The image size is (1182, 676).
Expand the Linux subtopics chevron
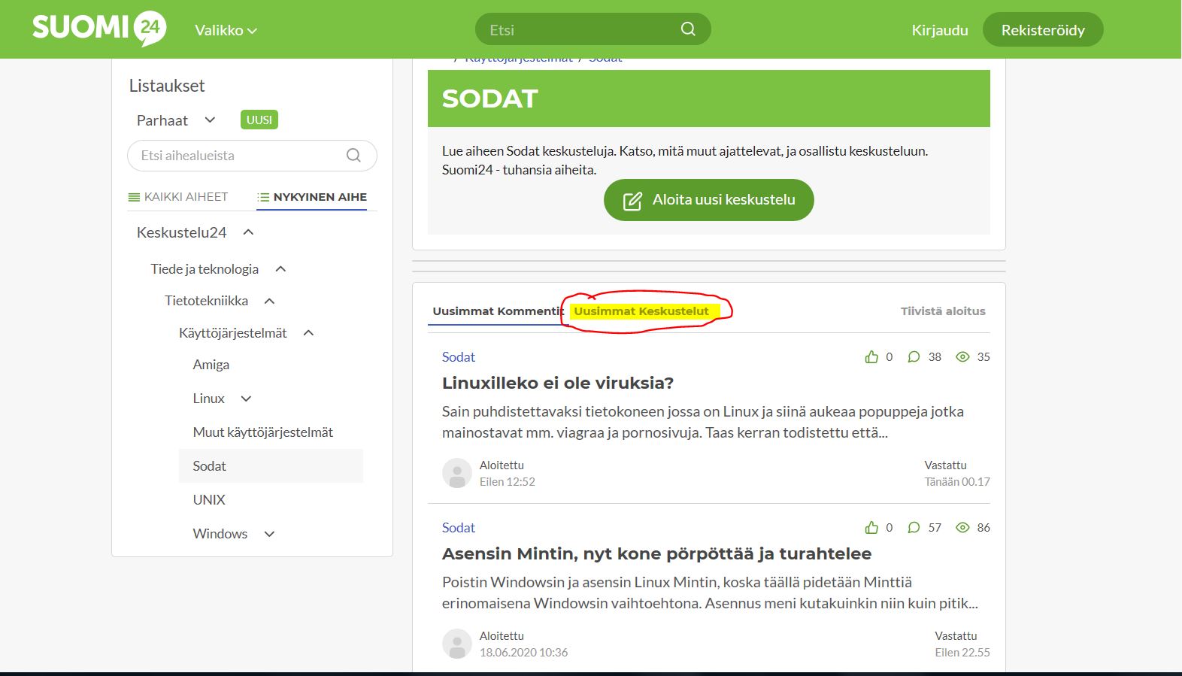[246, 399]
